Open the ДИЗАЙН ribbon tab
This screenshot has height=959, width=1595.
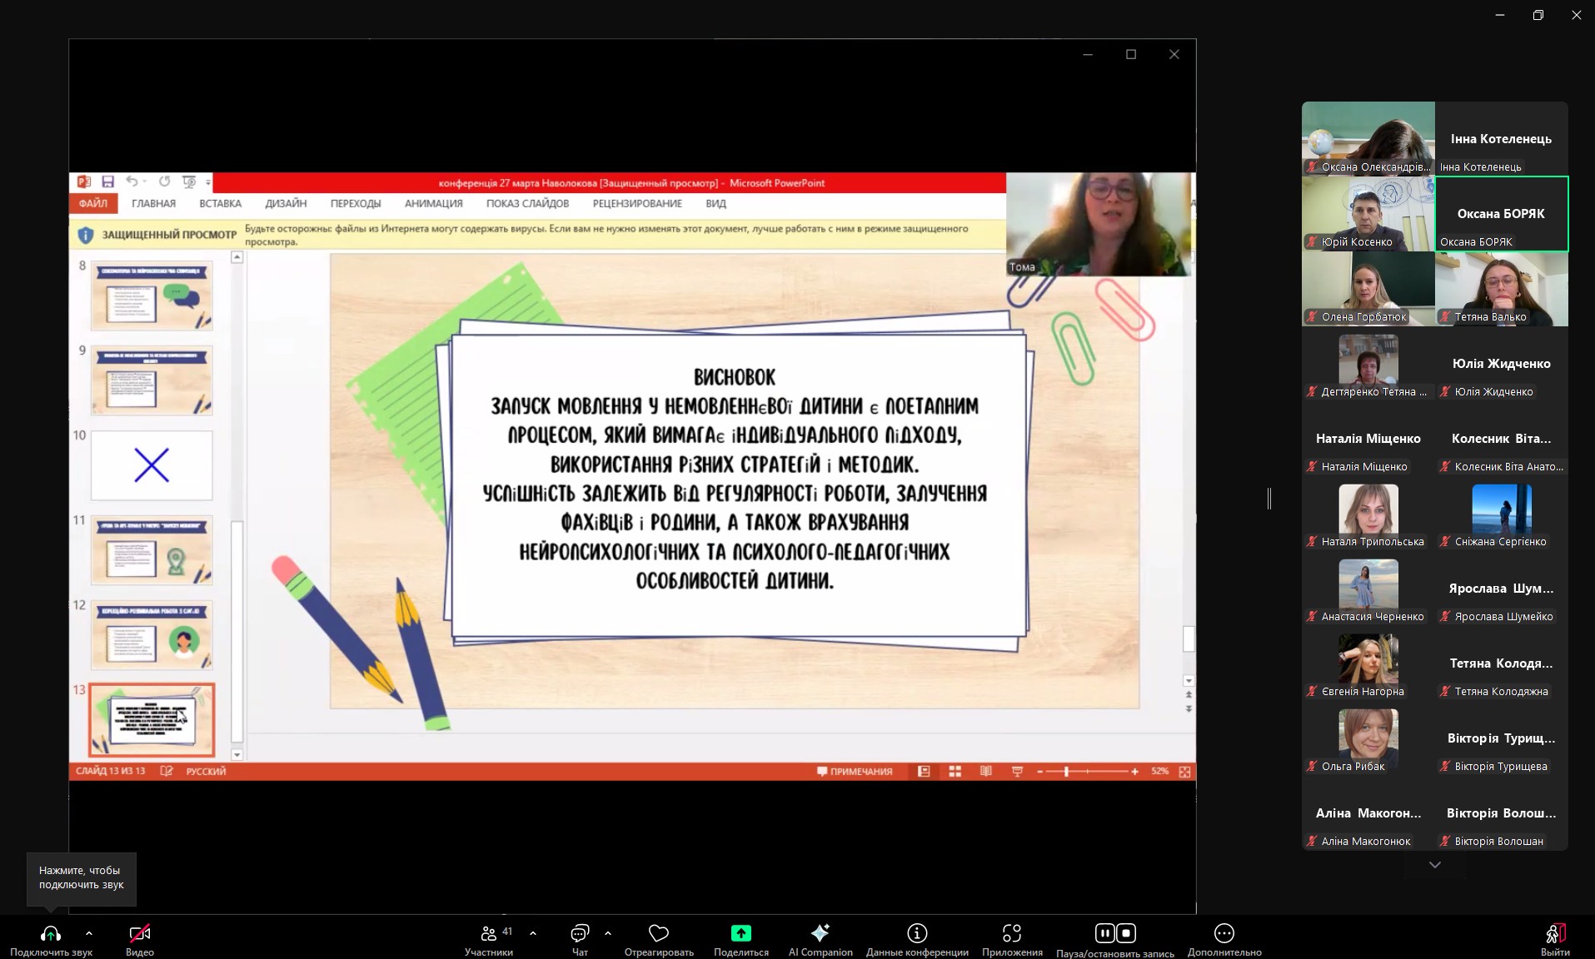[x=286, y=204]
